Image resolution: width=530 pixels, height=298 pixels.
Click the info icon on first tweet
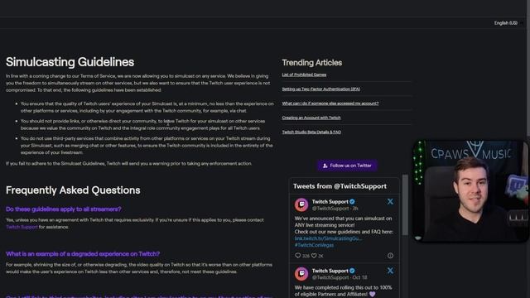(390, 256)
